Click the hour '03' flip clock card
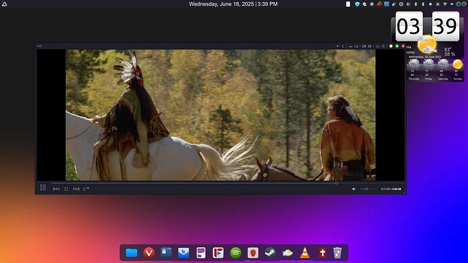Screen dimensions: 468x263 [409, 26]
